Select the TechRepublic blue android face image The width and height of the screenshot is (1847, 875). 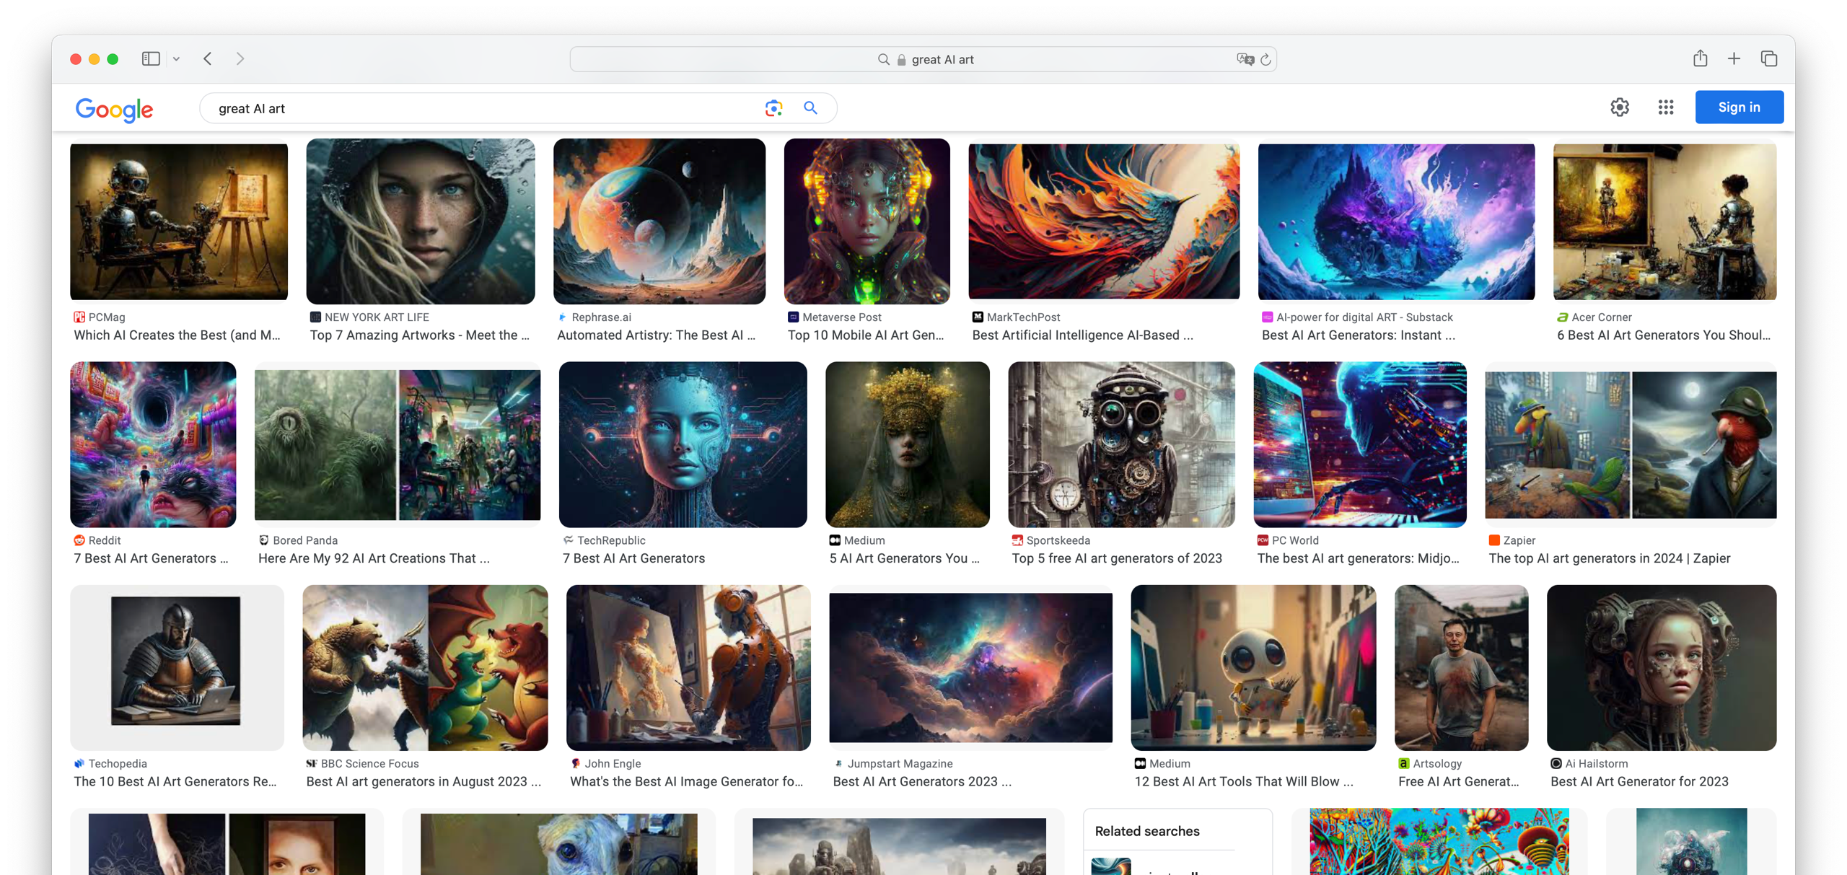[683, 444]
